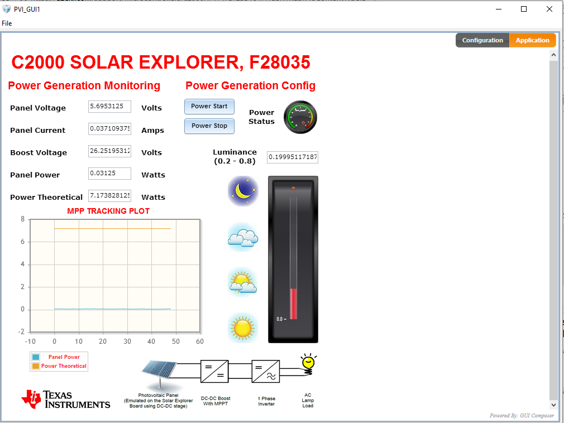This screenshot has width=564, height=423.
Task: Click the 'Luminance (0.2 - 0.8)' label
Action: pyautogui.click(x=235, y=156)
